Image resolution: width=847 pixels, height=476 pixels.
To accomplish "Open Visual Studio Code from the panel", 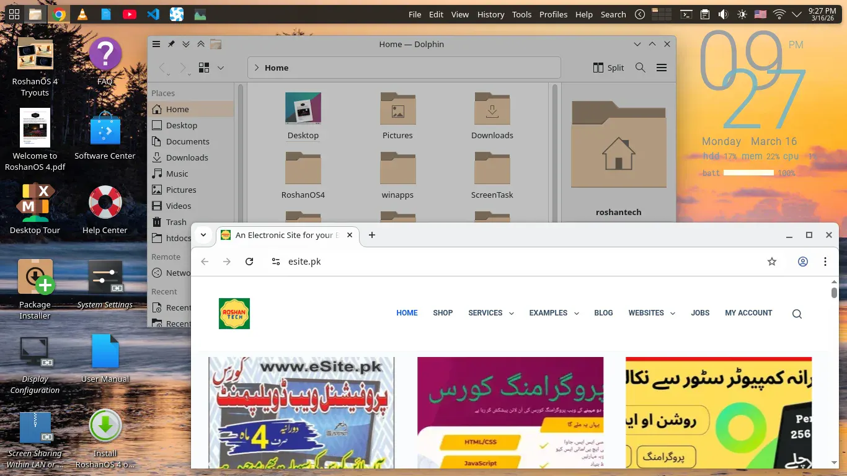I will pyautogui.click(x=153, y=14).
